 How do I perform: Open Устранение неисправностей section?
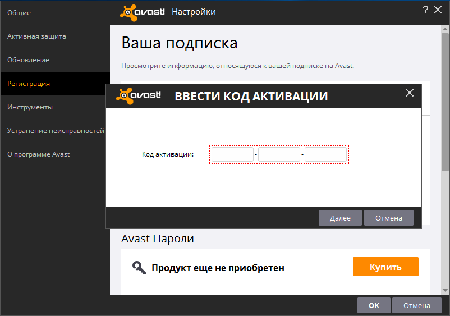click(x=56, y=131)
